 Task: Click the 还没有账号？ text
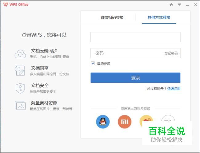[x=157, y=88]
